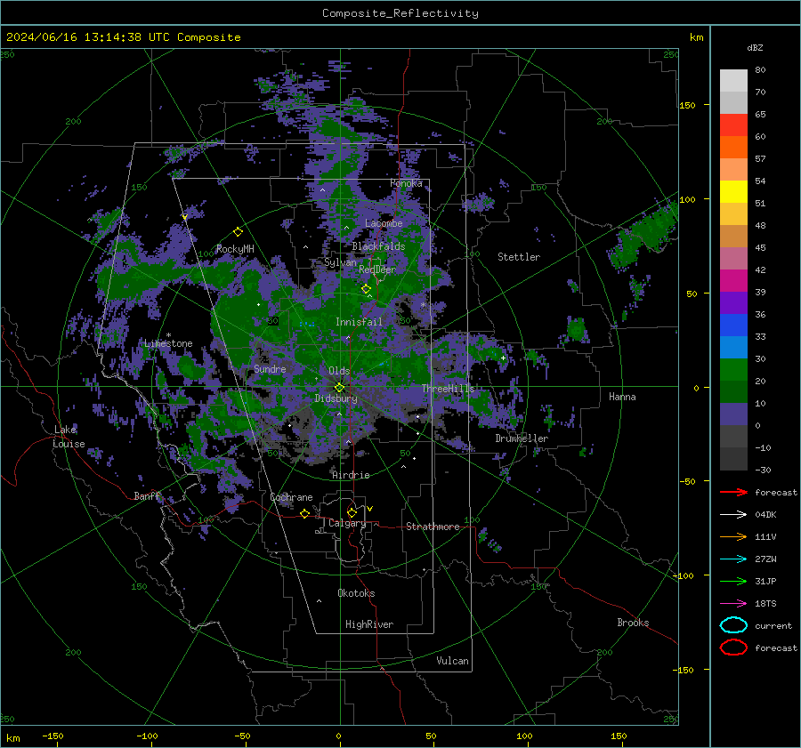Click the Innisfail town label

[359, 322]
